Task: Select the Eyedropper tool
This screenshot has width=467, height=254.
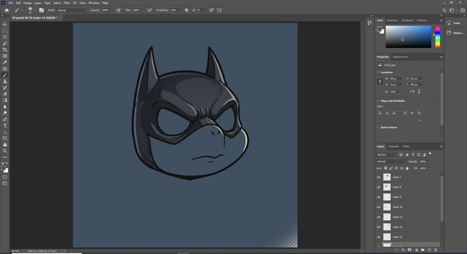Action: [5, 62]
